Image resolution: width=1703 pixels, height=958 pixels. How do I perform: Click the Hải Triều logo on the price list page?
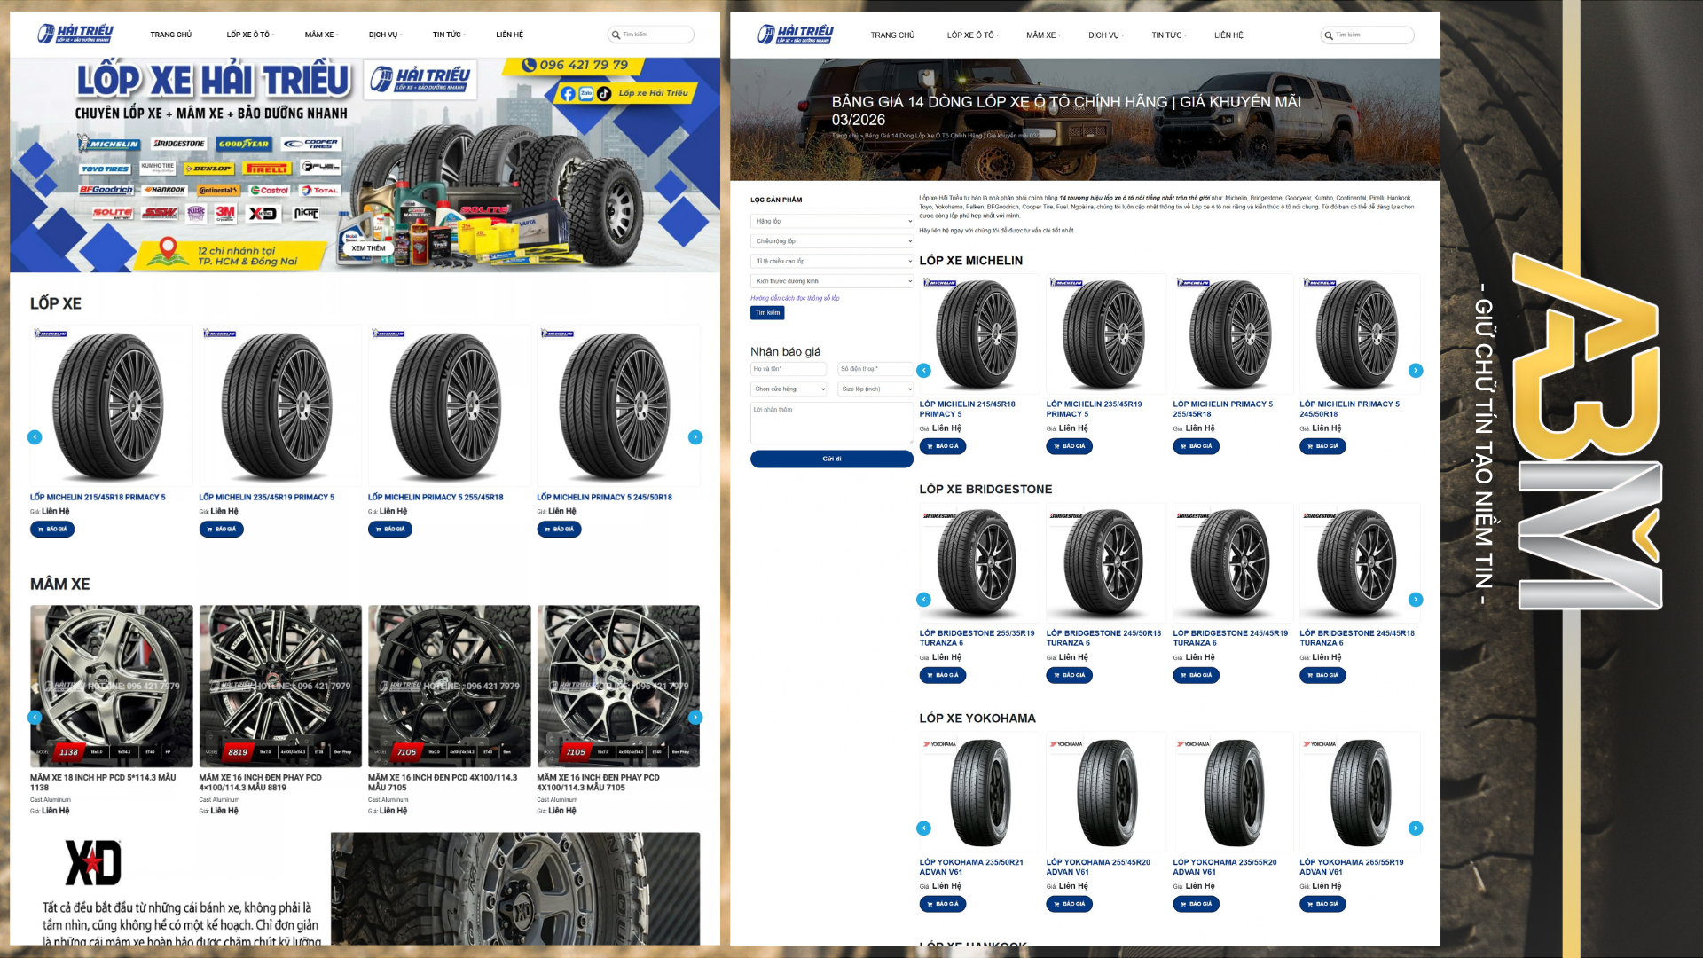(795, 34)
